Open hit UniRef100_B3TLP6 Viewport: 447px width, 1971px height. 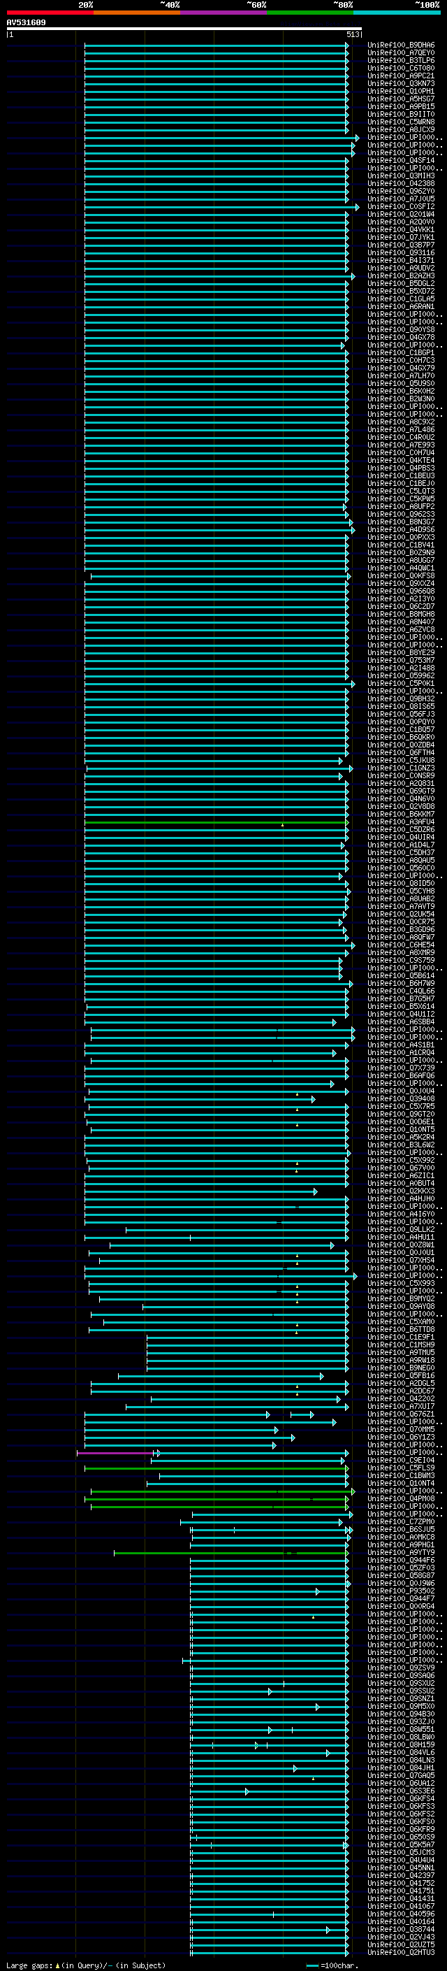click(x=400, y=60)
